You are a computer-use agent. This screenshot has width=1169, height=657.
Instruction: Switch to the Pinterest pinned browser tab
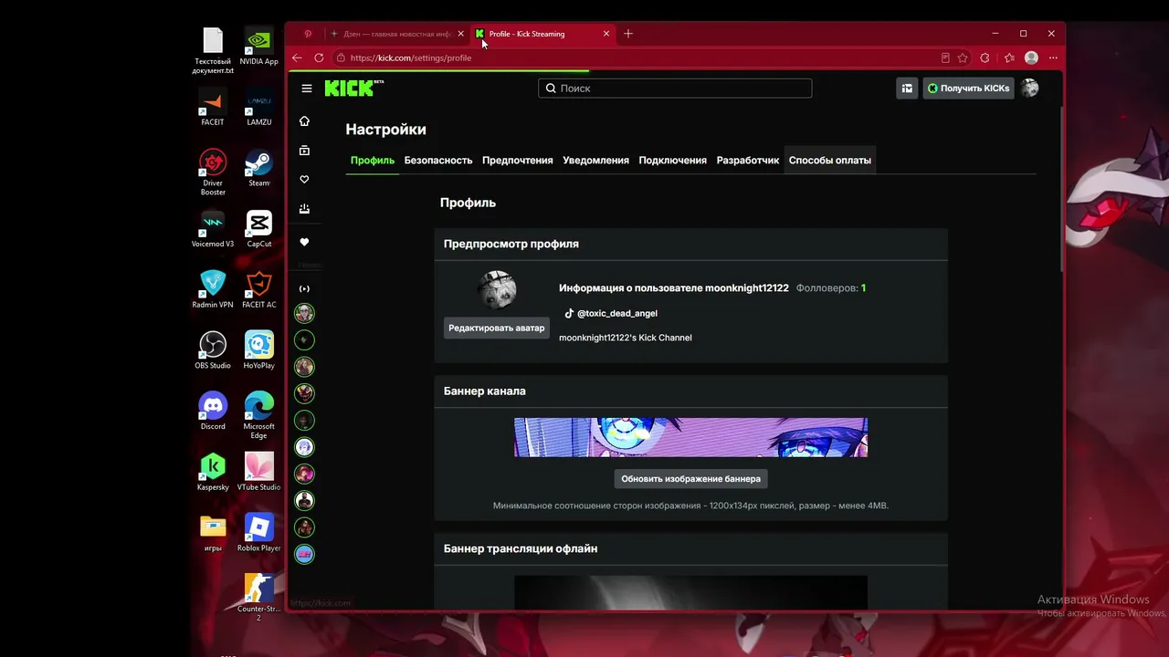308,34
